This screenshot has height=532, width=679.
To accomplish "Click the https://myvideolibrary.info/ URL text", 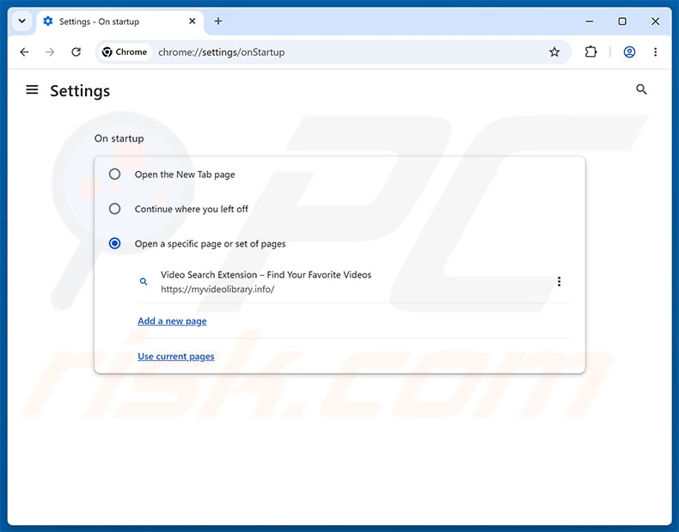I will [x=217, y=289].
